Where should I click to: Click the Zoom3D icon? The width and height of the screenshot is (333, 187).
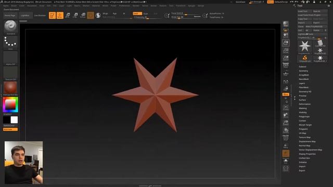[286, 123]
